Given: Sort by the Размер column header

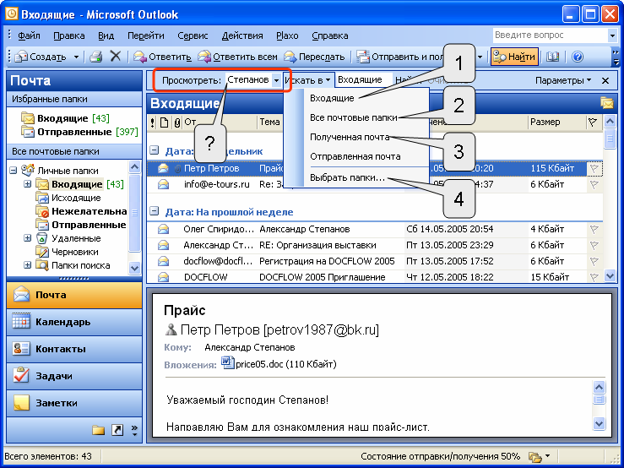Looking at the screenshot, I should 556,122.
